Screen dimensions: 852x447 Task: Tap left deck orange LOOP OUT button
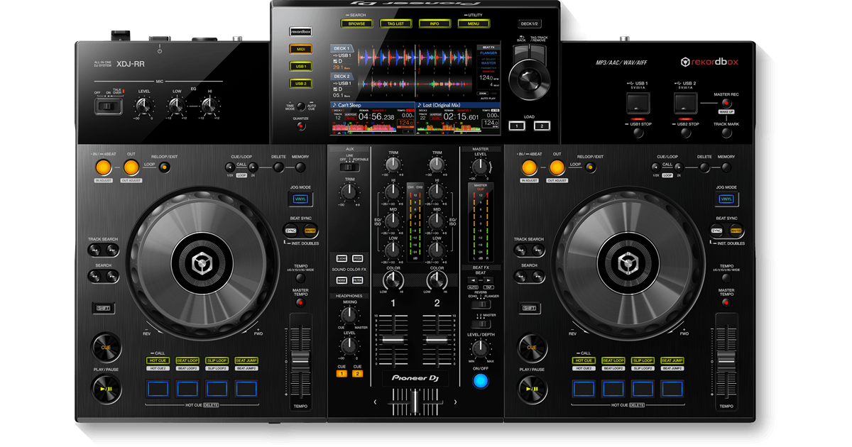(131, 167)
